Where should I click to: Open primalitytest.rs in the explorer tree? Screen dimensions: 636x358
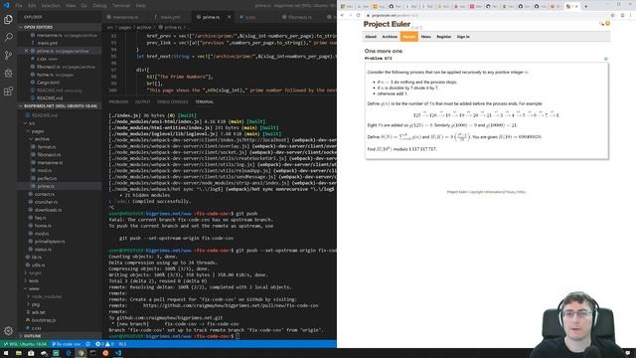click(x=50, y=242)
